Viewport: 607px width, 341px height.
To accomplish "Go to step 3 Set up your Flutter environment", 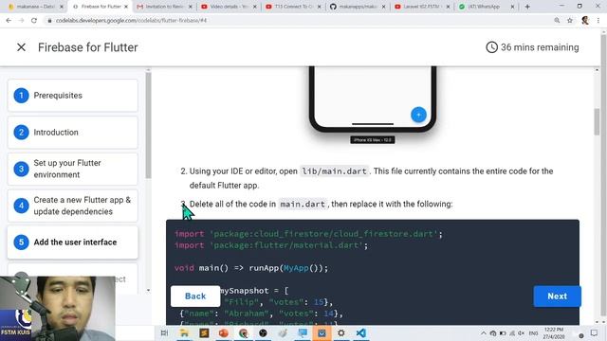I will tap(73, 169).
